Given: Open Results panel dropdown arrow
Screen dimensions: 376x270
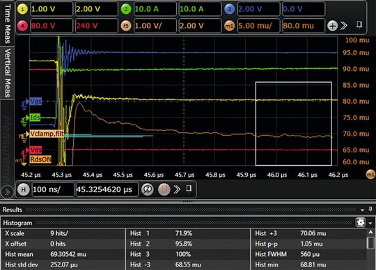Looking at the screenshot, I should 362,210.
